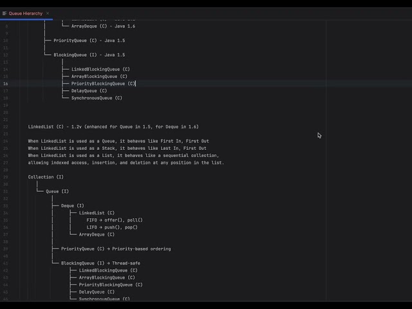Click the 'LinkedList (C)' tree line under Deque
The height and width of the screenshot is (309, 412).
tap(97, 213)
